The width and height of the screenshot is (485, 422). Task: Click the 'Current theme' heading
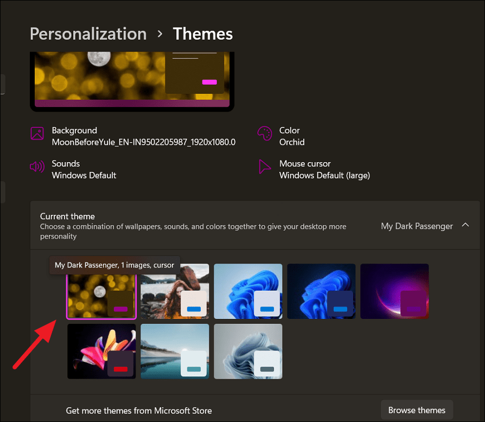67,216
